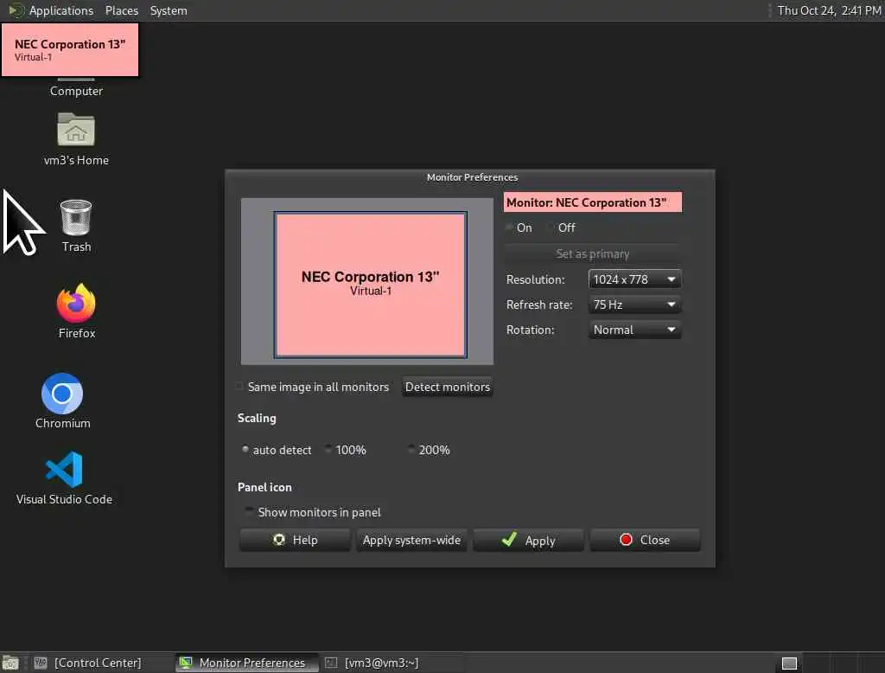Click the Monitor: NEC Corporation 13" label
Image resolution: width=885 pixels, height=673 pixels.
[593, 202]
